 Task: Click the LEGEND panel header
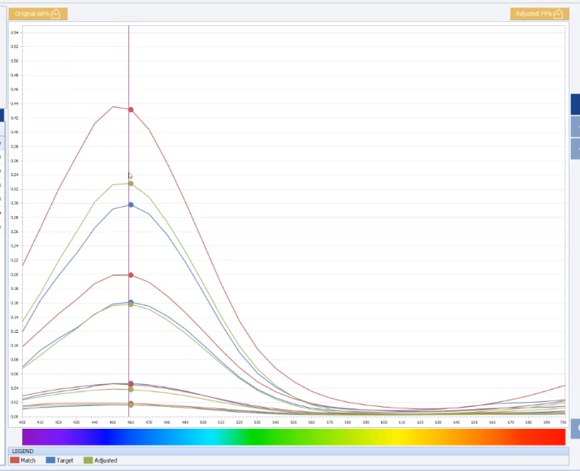(23, 451)
